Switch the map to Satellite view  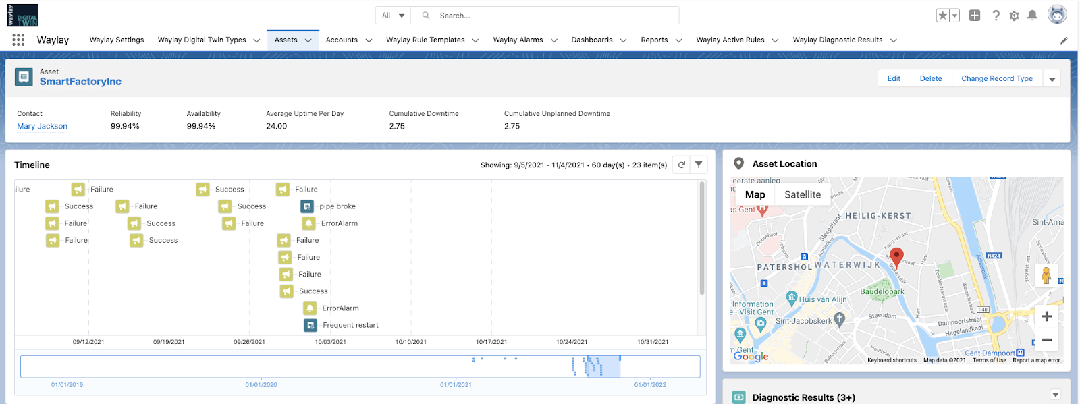[803, 194]
